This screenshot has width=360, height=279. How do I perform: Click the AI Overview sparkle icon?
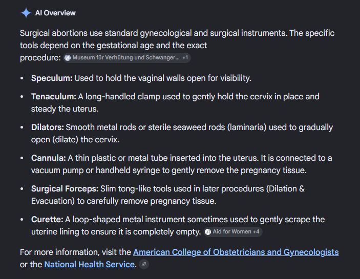(x=26, y=13)
